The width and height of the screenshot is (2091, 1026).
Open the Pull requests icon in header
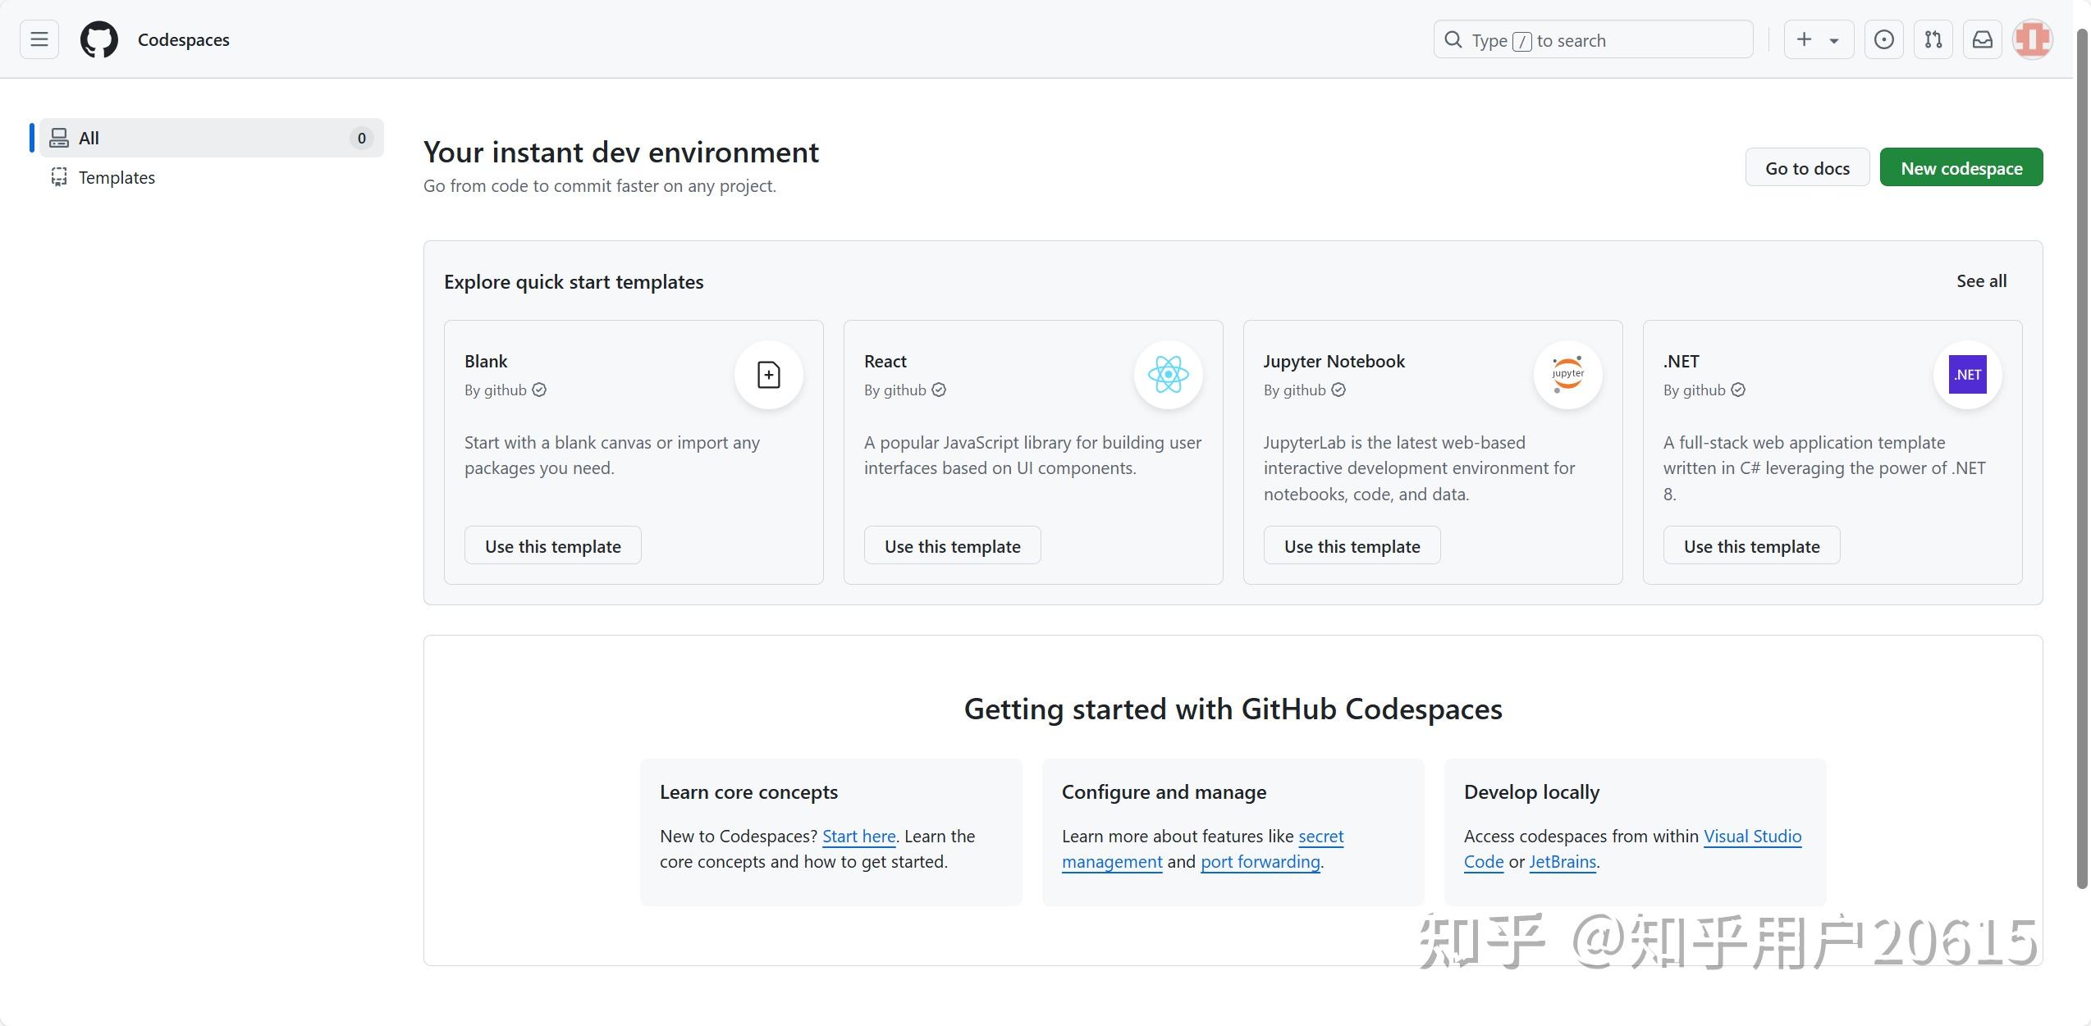click(x=1933, y=39)
